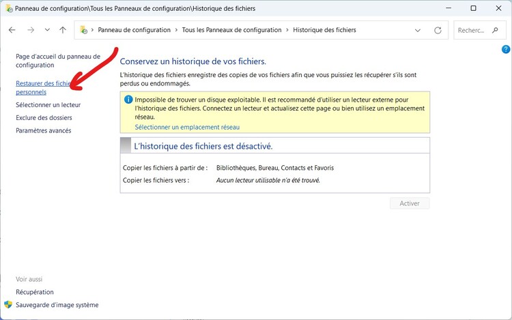Open 'Page d'accueil du panneau de configuration'
The image size is (512, 320).
point(58,61)
